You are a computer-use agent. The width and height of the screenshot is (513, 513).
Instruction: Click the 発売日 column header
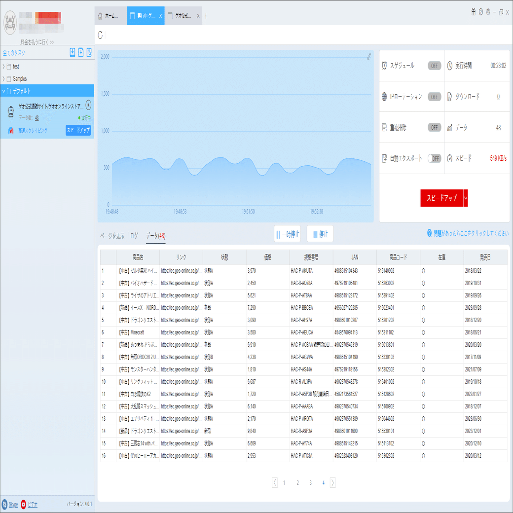485,257
